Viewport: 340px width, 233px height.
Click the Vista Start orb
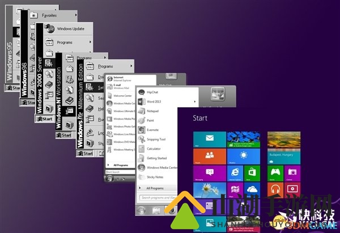[109, 179]
